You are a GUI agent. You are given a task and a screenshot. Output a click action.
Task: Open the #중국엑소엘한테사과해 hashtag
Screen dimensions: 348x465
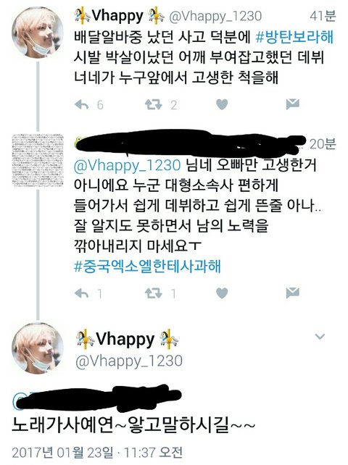(148, 266)
